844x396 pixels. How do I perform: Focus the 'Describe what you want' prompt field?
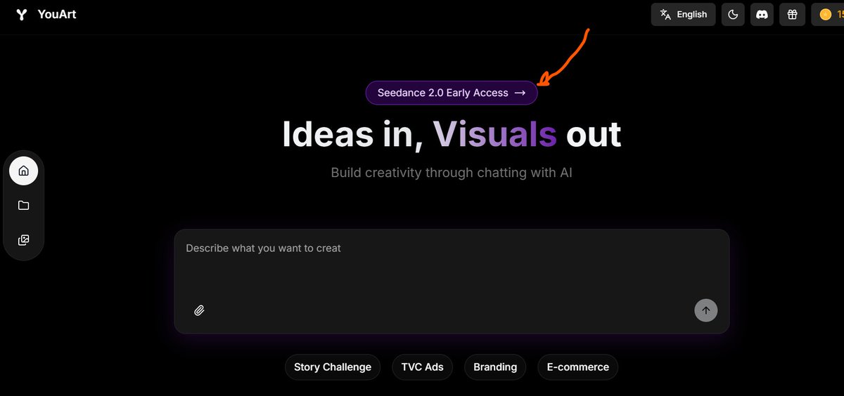(x=452, y=282)
